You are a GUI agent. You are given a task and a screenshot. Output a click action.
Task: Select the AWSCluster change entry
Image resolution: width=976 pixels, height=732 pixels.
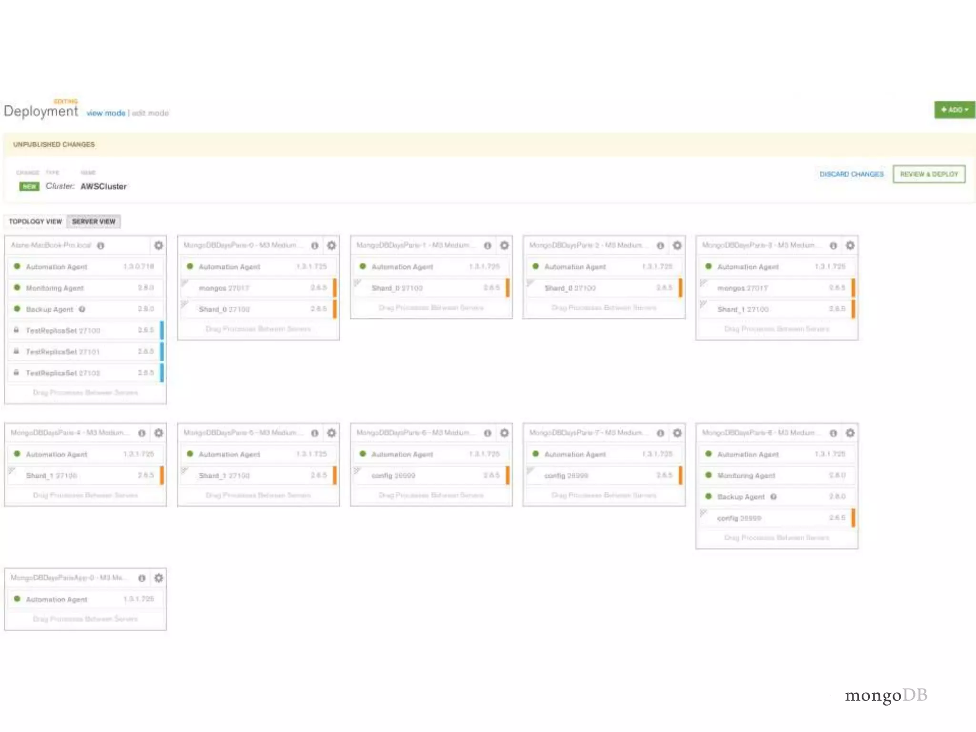103,186
